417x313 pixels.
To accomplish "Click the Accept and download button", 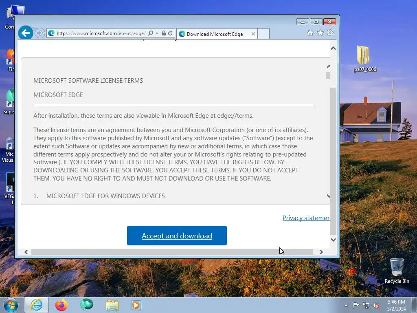I will tap(177, 236).
